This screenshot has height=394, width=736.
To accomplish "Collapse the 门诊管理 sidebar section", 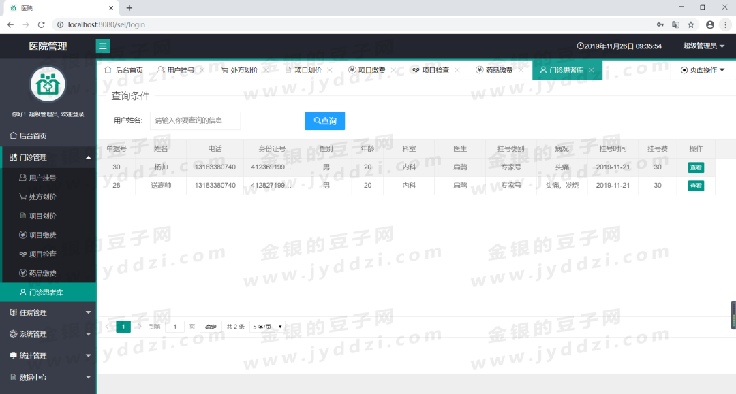I will point(48,157).
